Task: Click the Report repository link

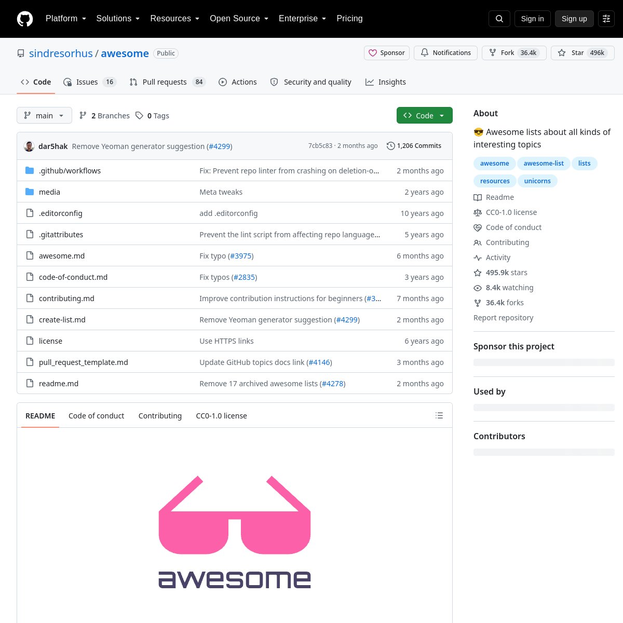Action: (504, 318)
